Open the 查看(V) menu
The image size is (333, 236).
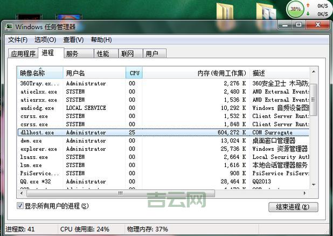[73, 40]
